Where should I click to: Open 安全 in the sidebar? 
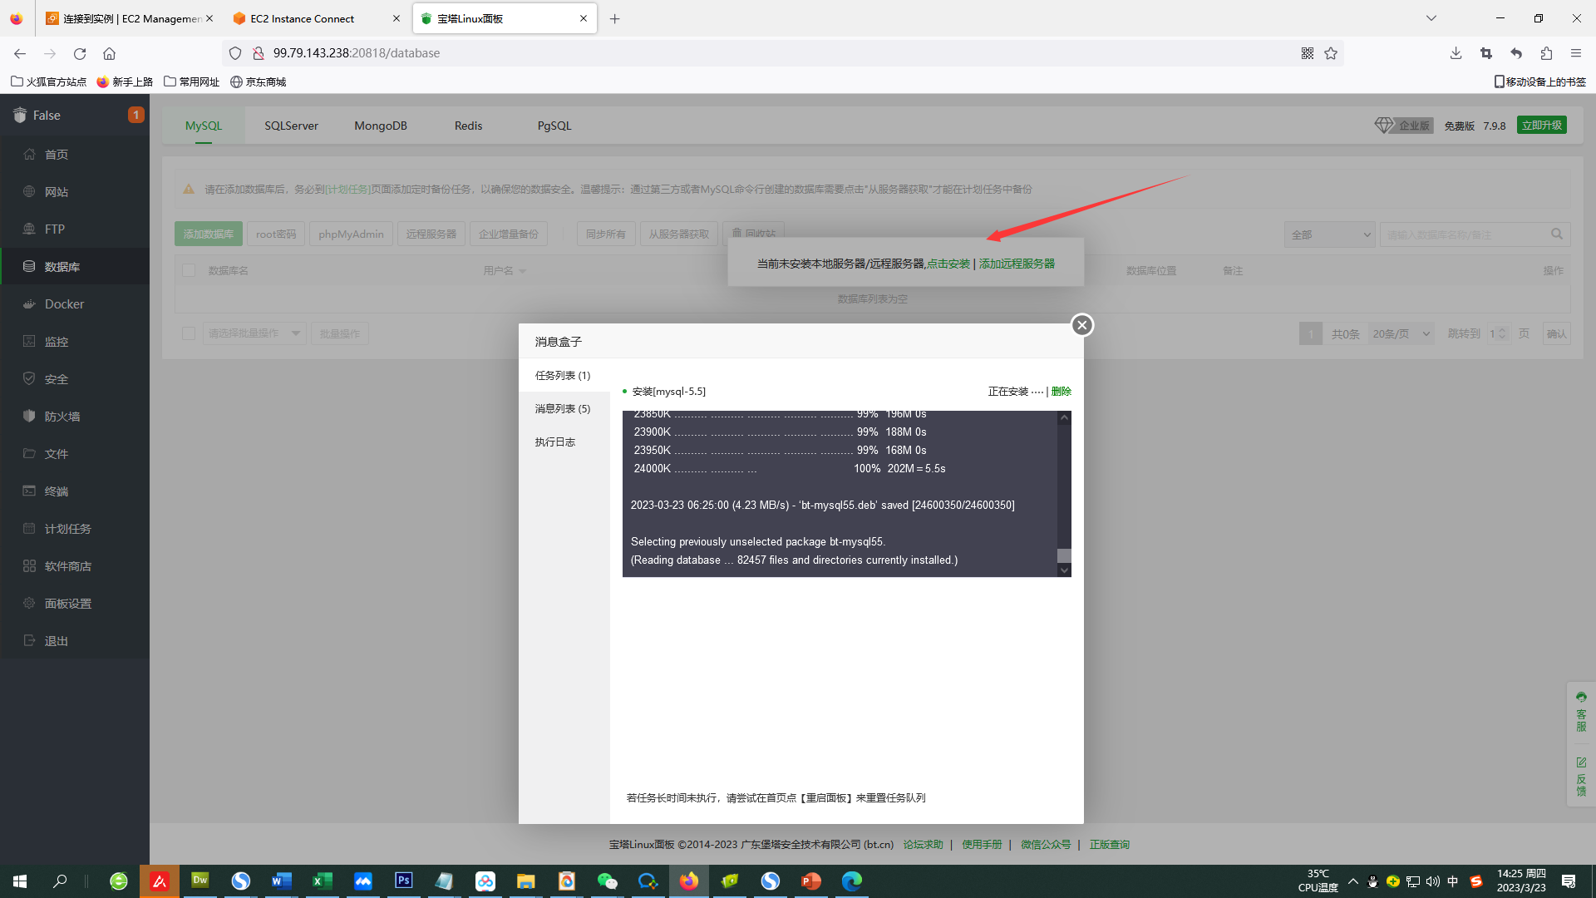[75, 379]
